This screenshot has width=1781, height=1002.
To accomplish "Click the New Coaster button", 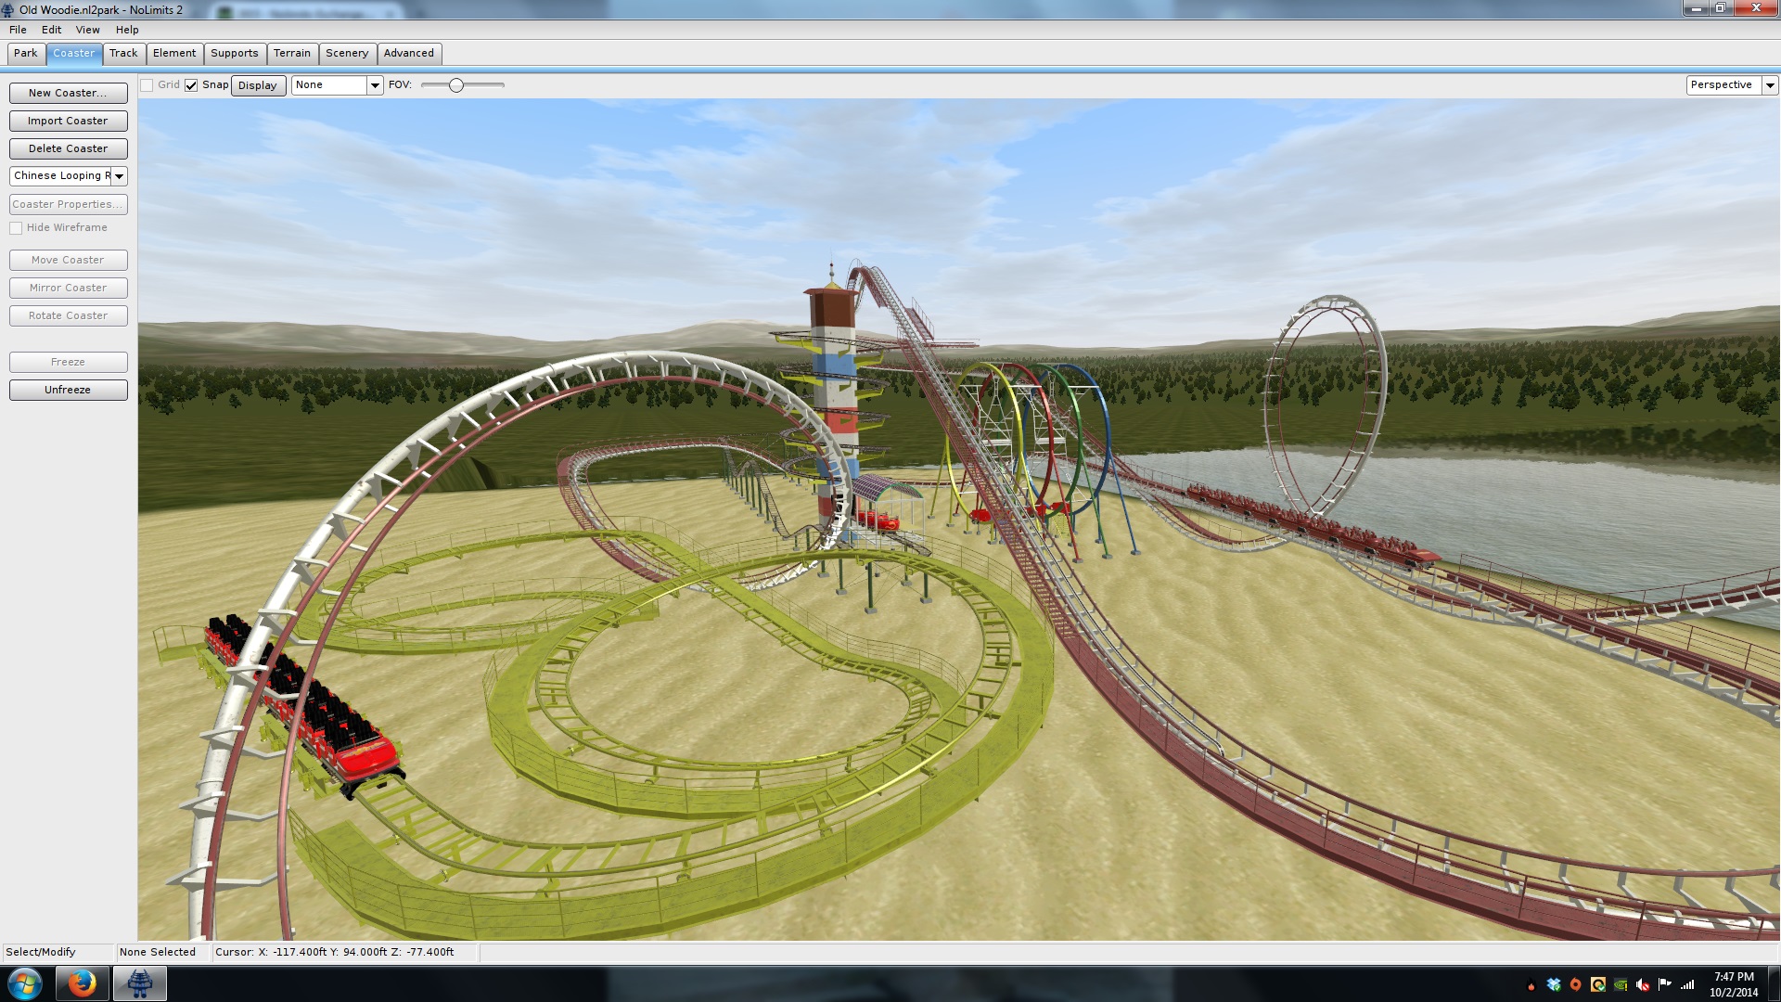I will tap(68, 93).
